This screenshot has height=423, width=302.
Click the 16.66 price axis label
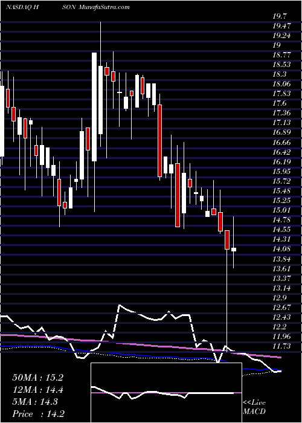pos(281,143)
